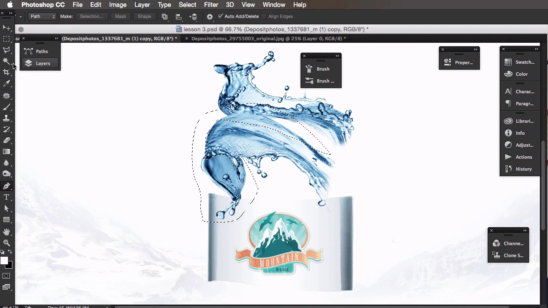Open the Filter menu
The width and height of the screenshot is (548, 308).
pos(211,5)
